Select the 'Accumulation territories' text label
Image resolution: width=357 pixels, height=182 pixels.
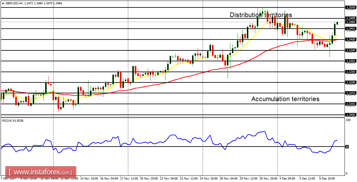pyautogui.click(x=285, y=99)
